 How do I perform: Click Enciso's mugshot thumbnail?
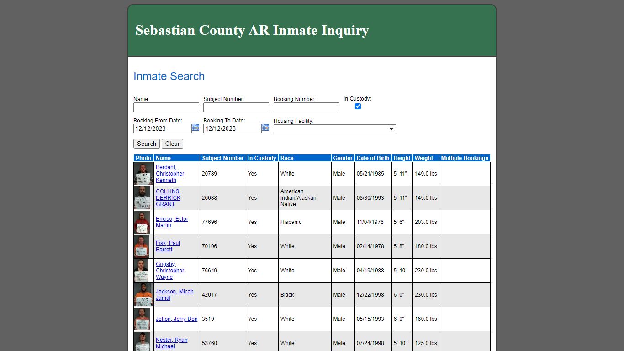pyautogui.click(x=142, y=222)
